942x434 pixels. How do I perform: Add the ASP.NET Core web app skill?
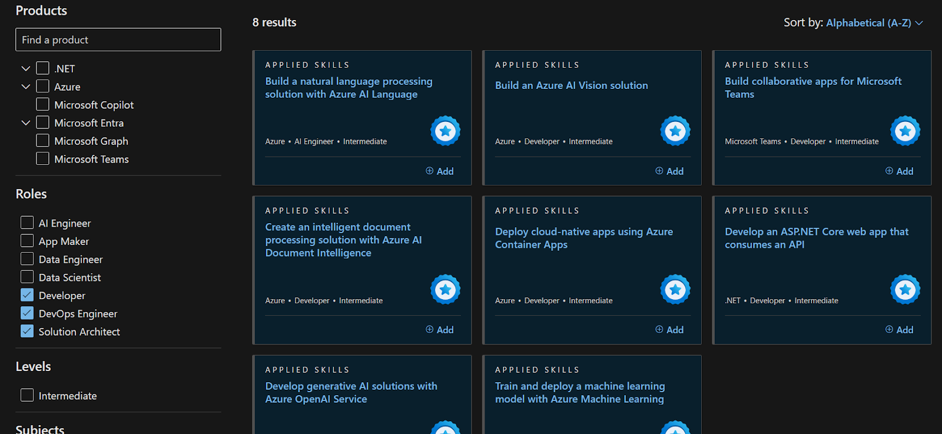click(900, 330)
